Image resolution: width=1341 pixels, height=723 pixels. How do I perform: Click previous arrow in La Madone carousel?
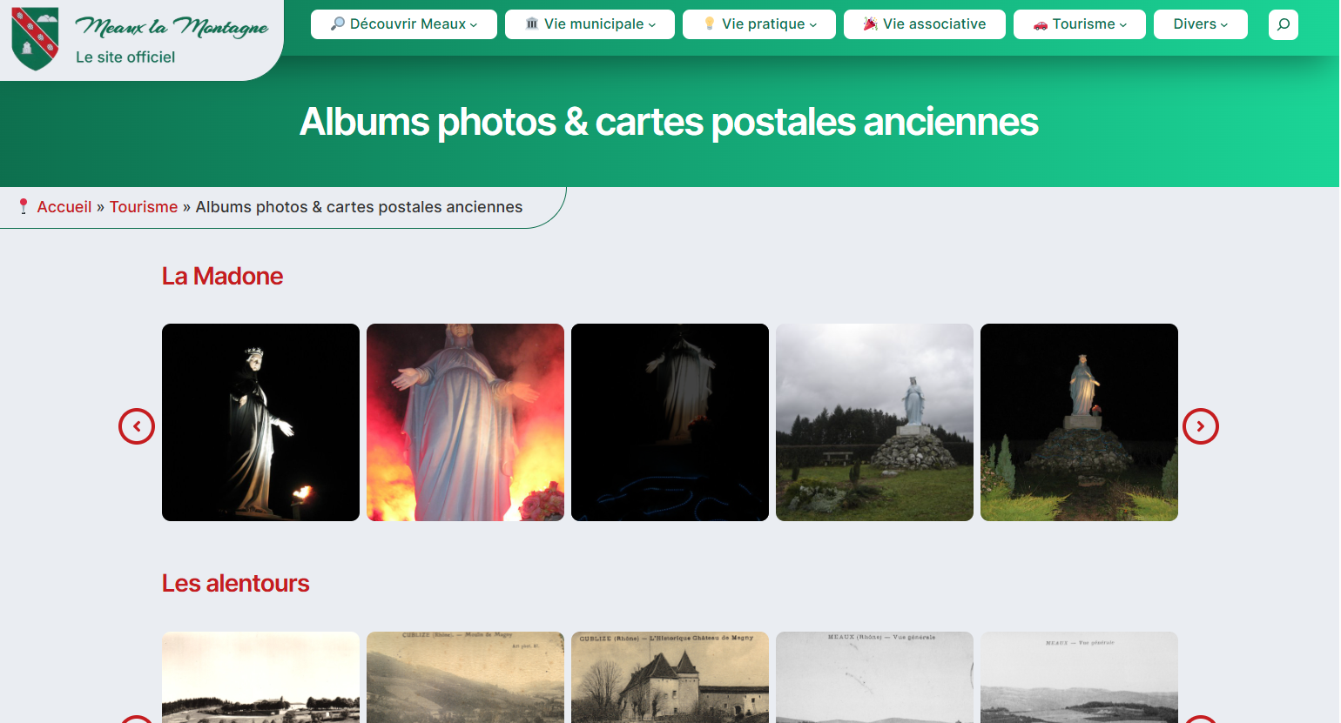click(137, 426)
